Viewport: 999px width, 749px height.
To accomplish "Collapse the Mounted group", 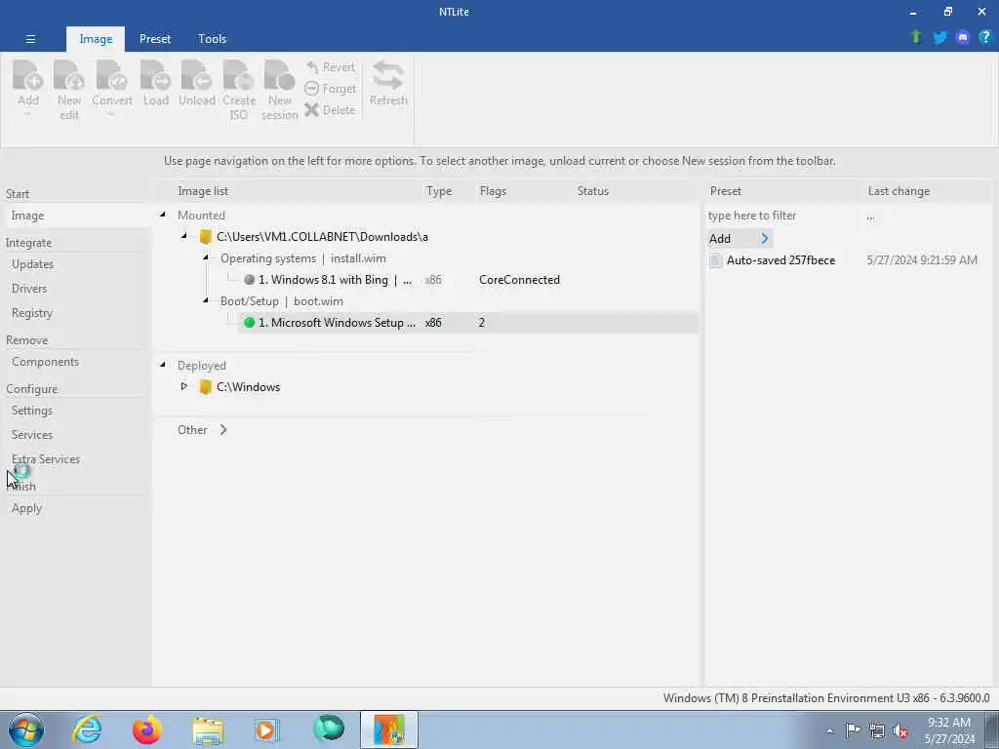I will (x=163, y=216).
